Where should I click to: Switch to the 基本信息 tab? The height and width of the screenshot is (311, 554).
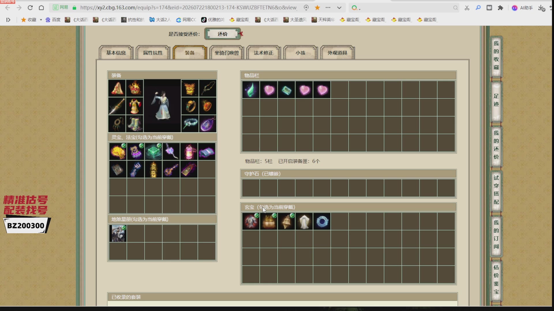tap(116, 53)
